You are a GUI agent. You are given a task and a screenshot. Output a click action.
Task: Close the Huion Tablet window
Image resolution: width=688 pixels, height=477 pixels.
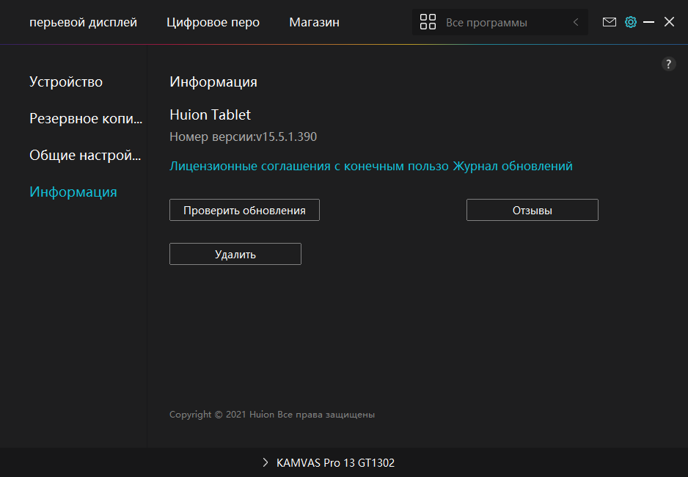(669, 22)
